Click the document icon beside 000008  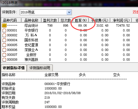(x=4, y=60)
